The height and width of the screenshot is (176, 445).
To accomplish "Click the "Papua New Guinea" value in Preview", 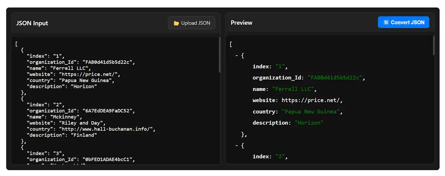I will (311, 112).
